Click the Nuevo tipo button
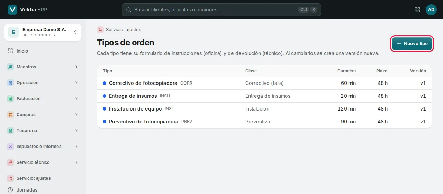 412,44
